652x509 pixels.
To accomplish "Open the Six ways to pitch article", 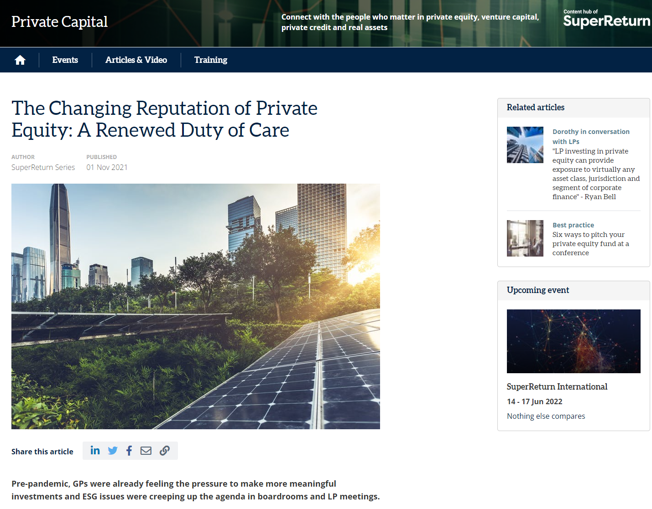I will pos(591,244).
